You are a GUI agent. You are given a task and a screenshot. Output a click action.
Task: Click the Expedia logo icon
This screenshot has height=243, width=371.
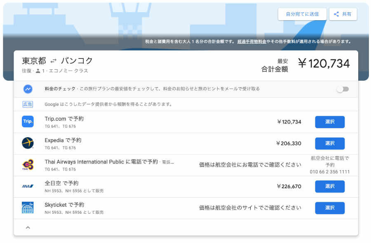pyautogui.click(x=28, y=143)
